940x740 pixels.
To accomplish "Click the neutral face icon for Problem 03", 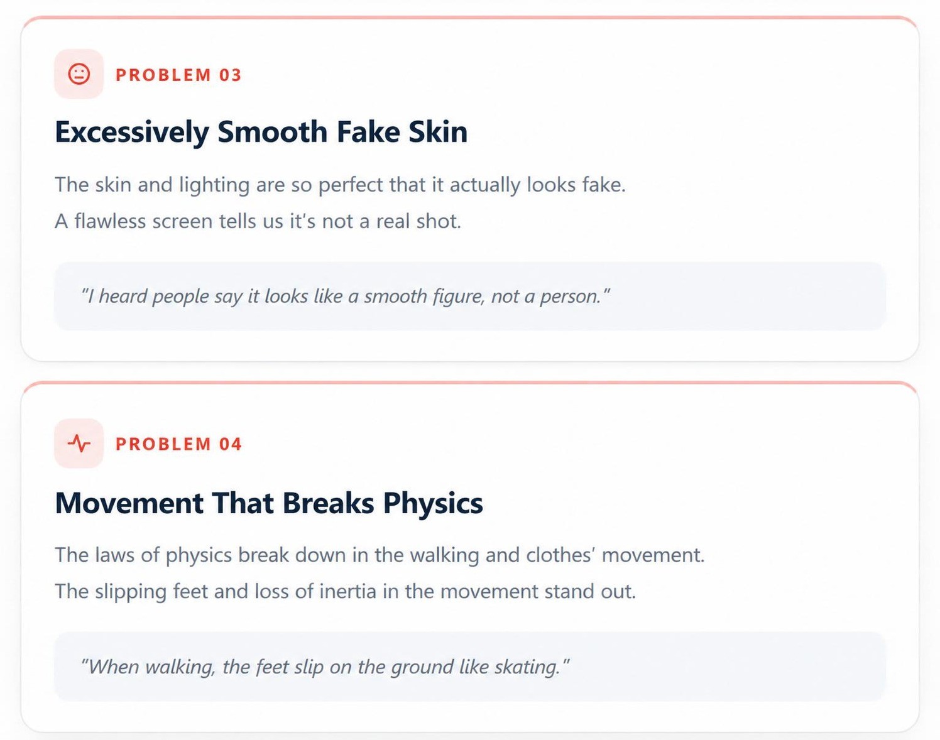I will [x=79, y=74].
